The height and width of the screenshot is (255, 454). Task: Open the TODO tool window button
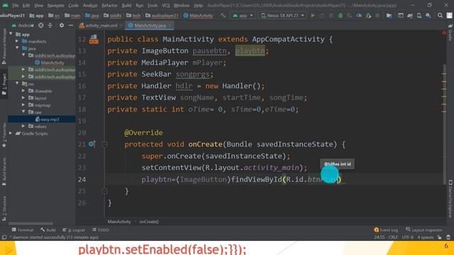[101, 230]
